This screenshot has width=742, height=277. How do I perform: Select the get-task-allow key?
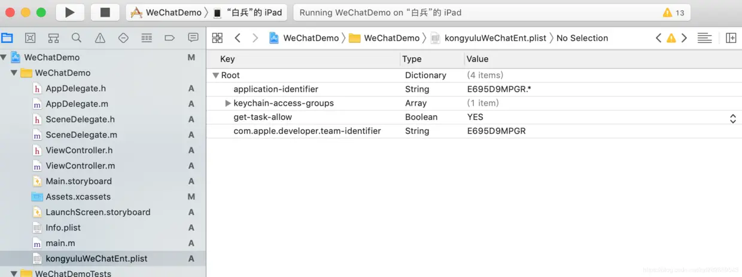263,117
